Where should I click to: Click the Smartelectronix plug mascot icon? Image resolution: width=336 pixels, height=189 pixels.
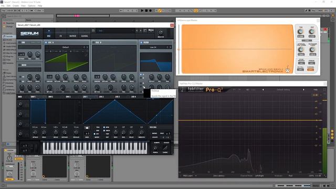[288, 69]
